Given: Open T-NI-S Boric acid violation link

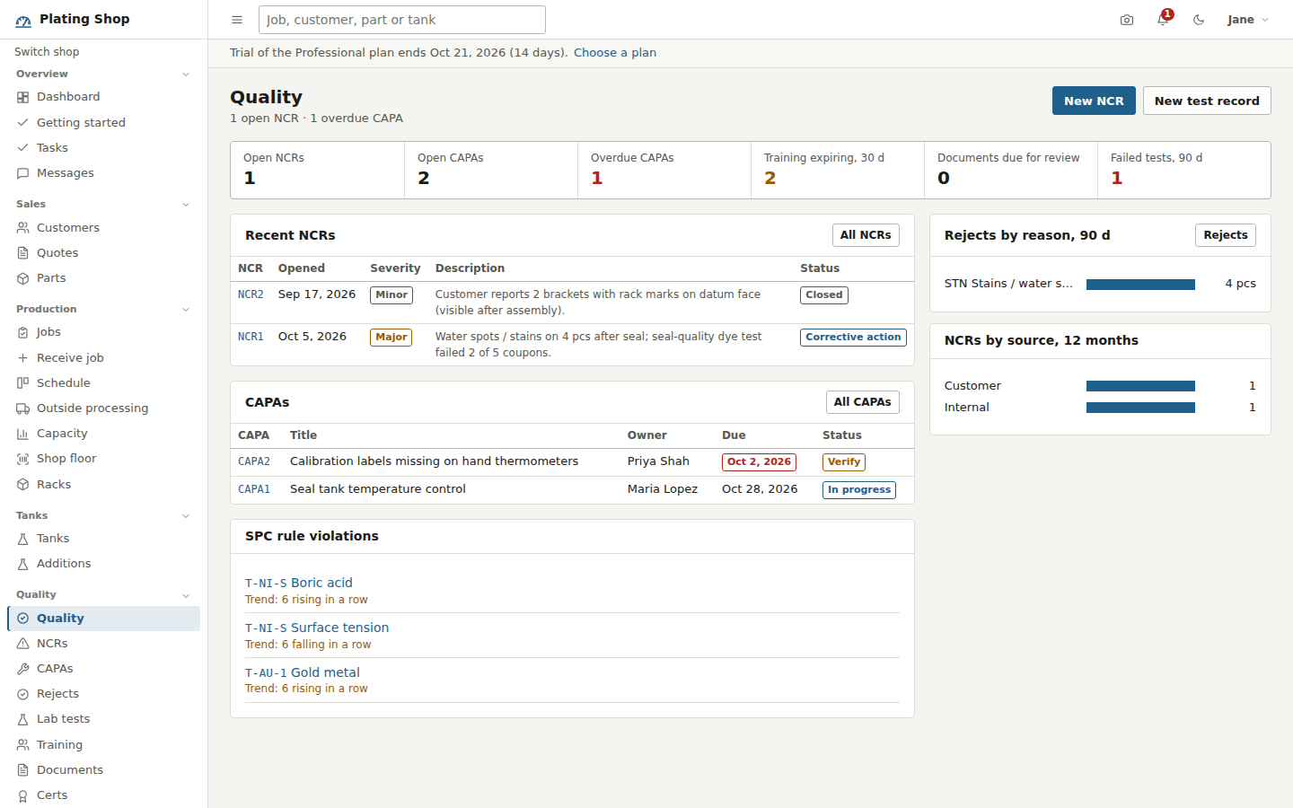Looking at the screenshot, I should (x=299, y=583).
